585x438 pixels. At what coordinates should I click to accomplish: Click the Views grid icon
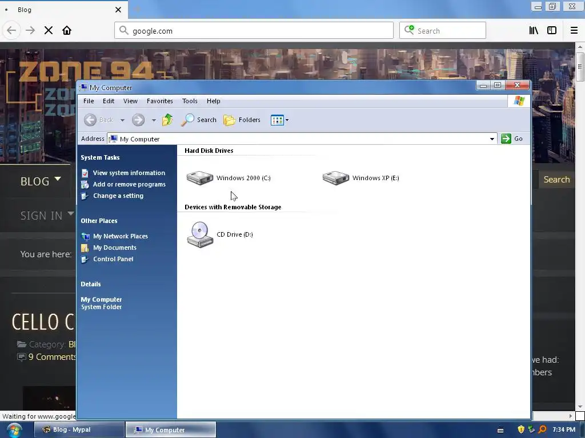[x=277, y=120]
